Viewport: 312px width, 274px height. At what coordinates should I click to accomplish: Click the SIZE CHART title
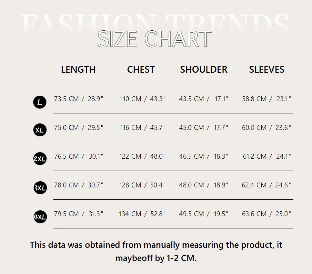[154, 39]
